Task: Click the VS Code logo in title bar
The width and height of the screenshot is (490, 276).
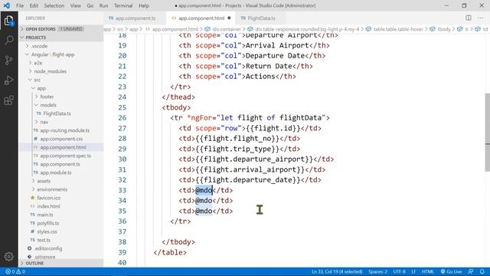Action: coord(7,5)
